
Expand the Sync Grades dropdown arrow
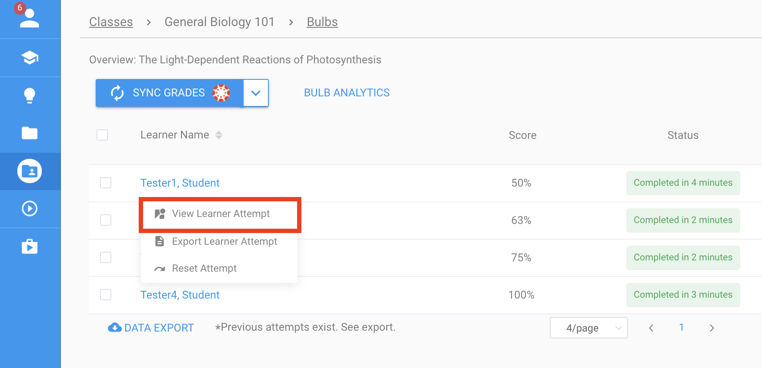256,93
